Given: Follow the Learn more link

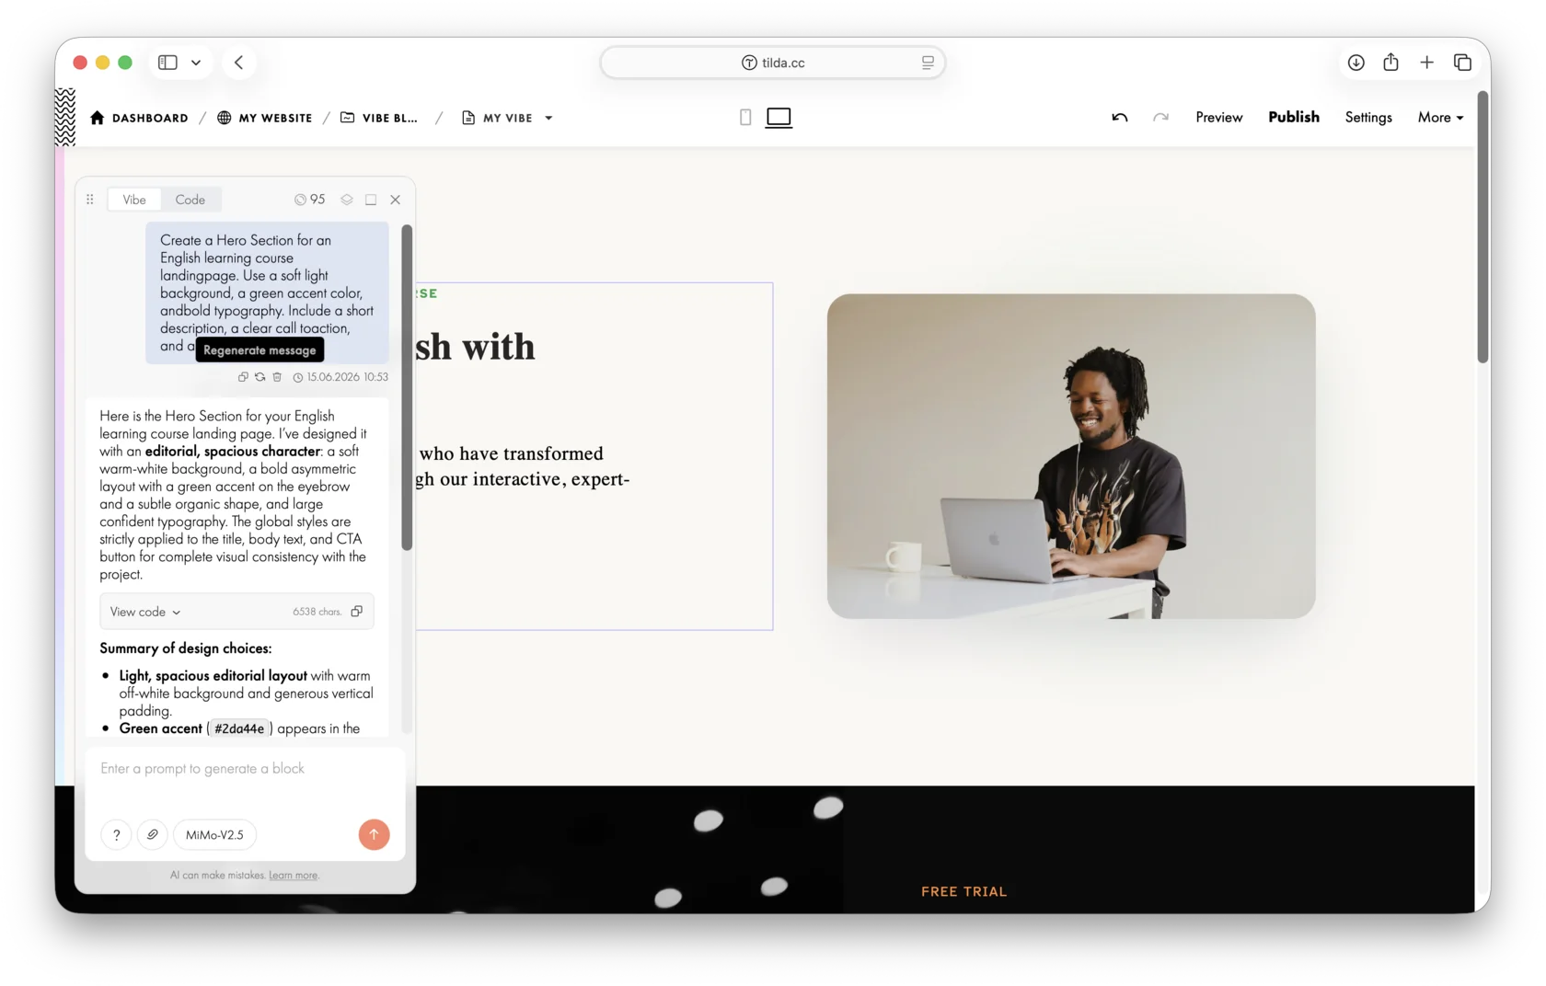Looking at the screenshot, I should [294, 876].
